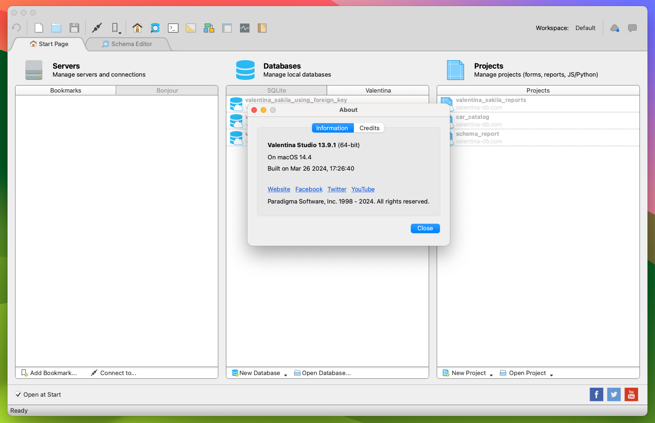Open the YouTube link in About
This screenshot has width=655, height=423.
pos(363,189)
